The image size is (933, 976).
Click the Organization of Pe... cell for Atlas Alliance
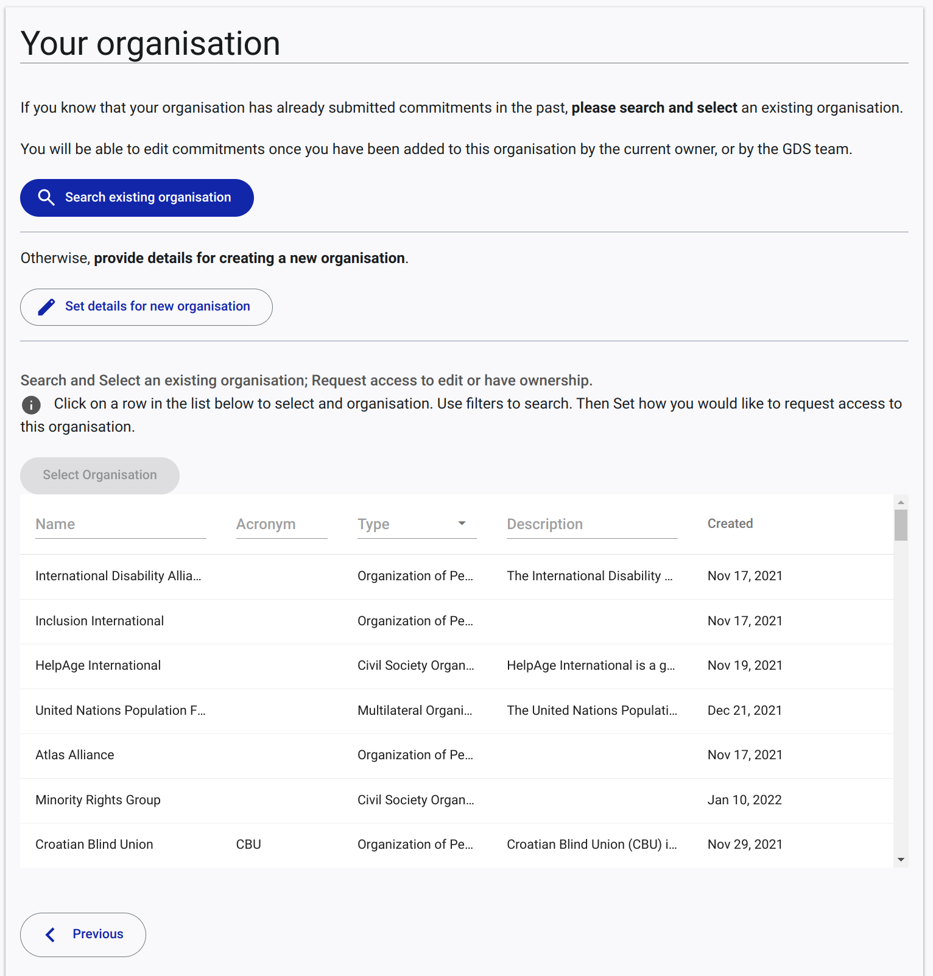[x=415, y=756]
